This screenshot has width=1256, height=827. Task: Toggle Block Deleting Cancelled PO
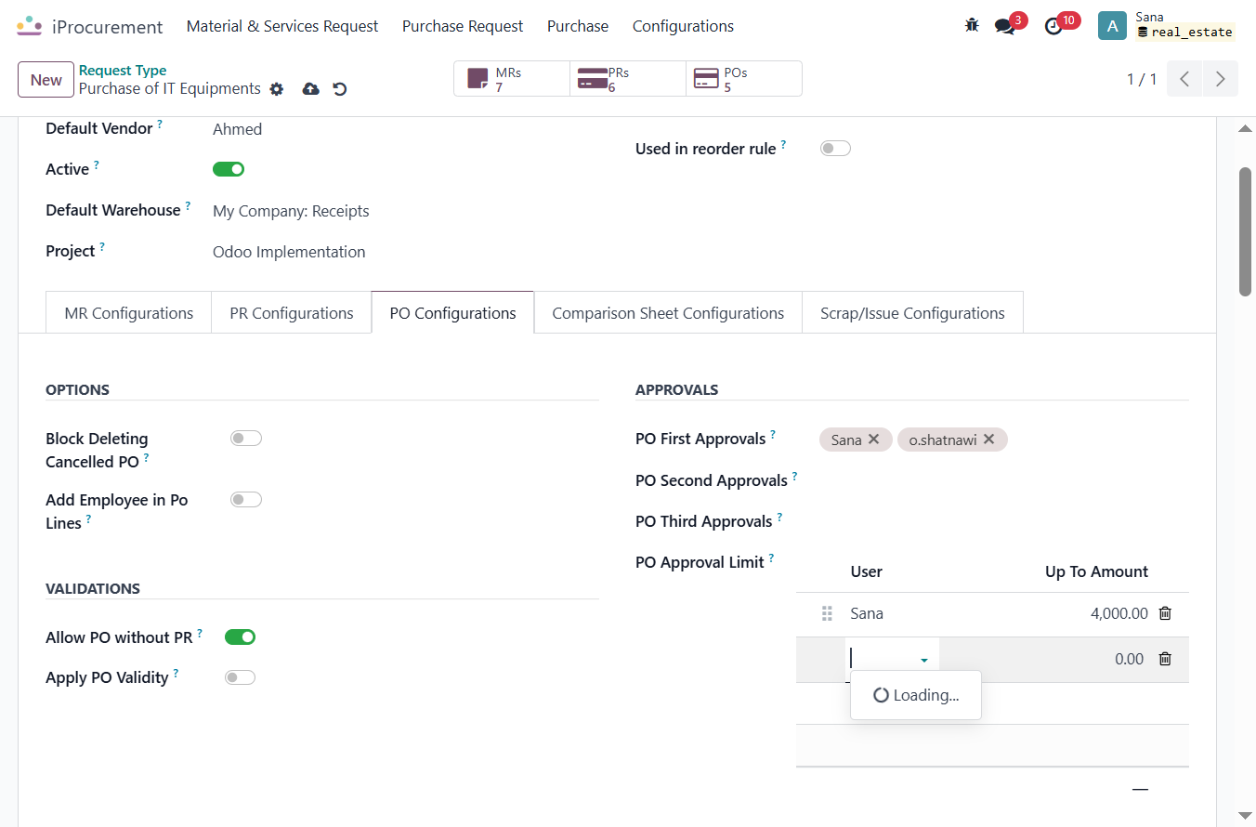tap(246, 439)
